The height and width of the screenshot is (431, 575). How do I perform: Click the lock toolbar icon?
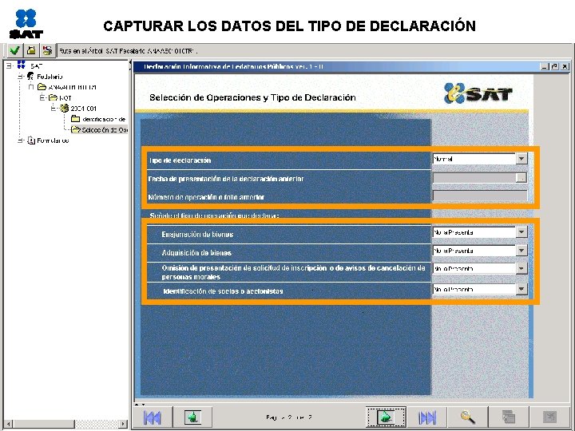pyautogui.click(x=31, y=50)
